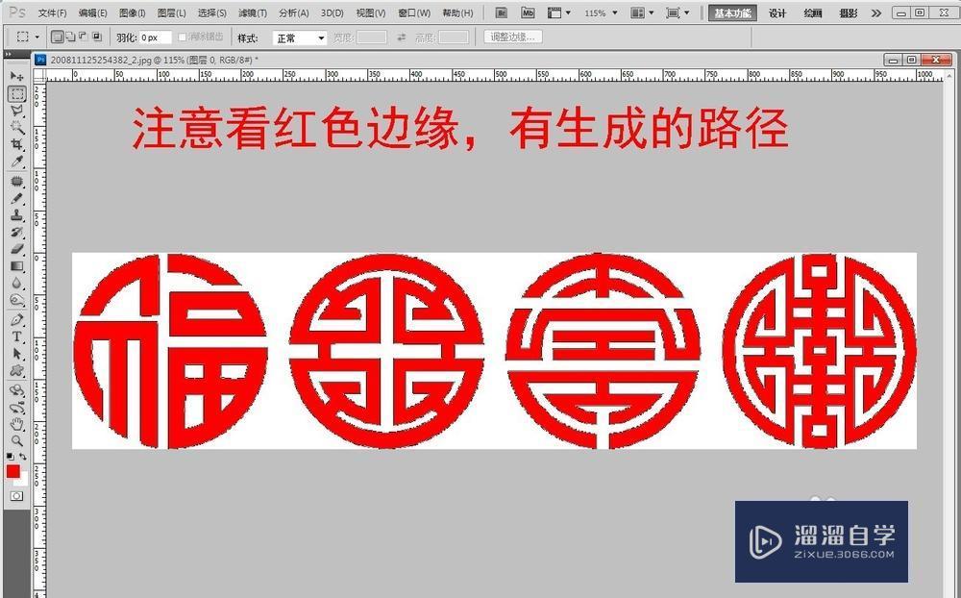Swap width and height arrows icon
This screenshot has height=598, width=961.
[x=402, y=37]
